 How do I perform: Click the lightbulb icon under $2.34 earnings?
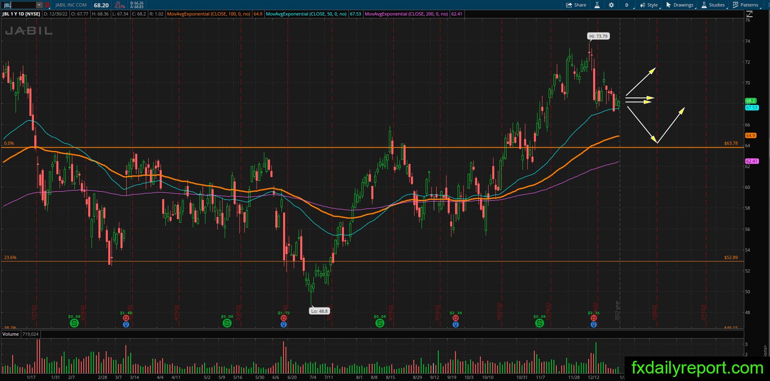click(455, 325)
